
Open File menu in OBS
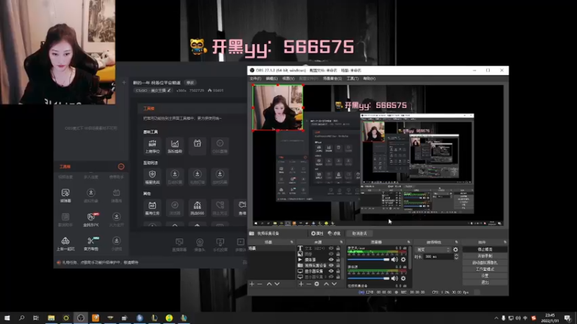pyautogui.click(x=255, y=78)
